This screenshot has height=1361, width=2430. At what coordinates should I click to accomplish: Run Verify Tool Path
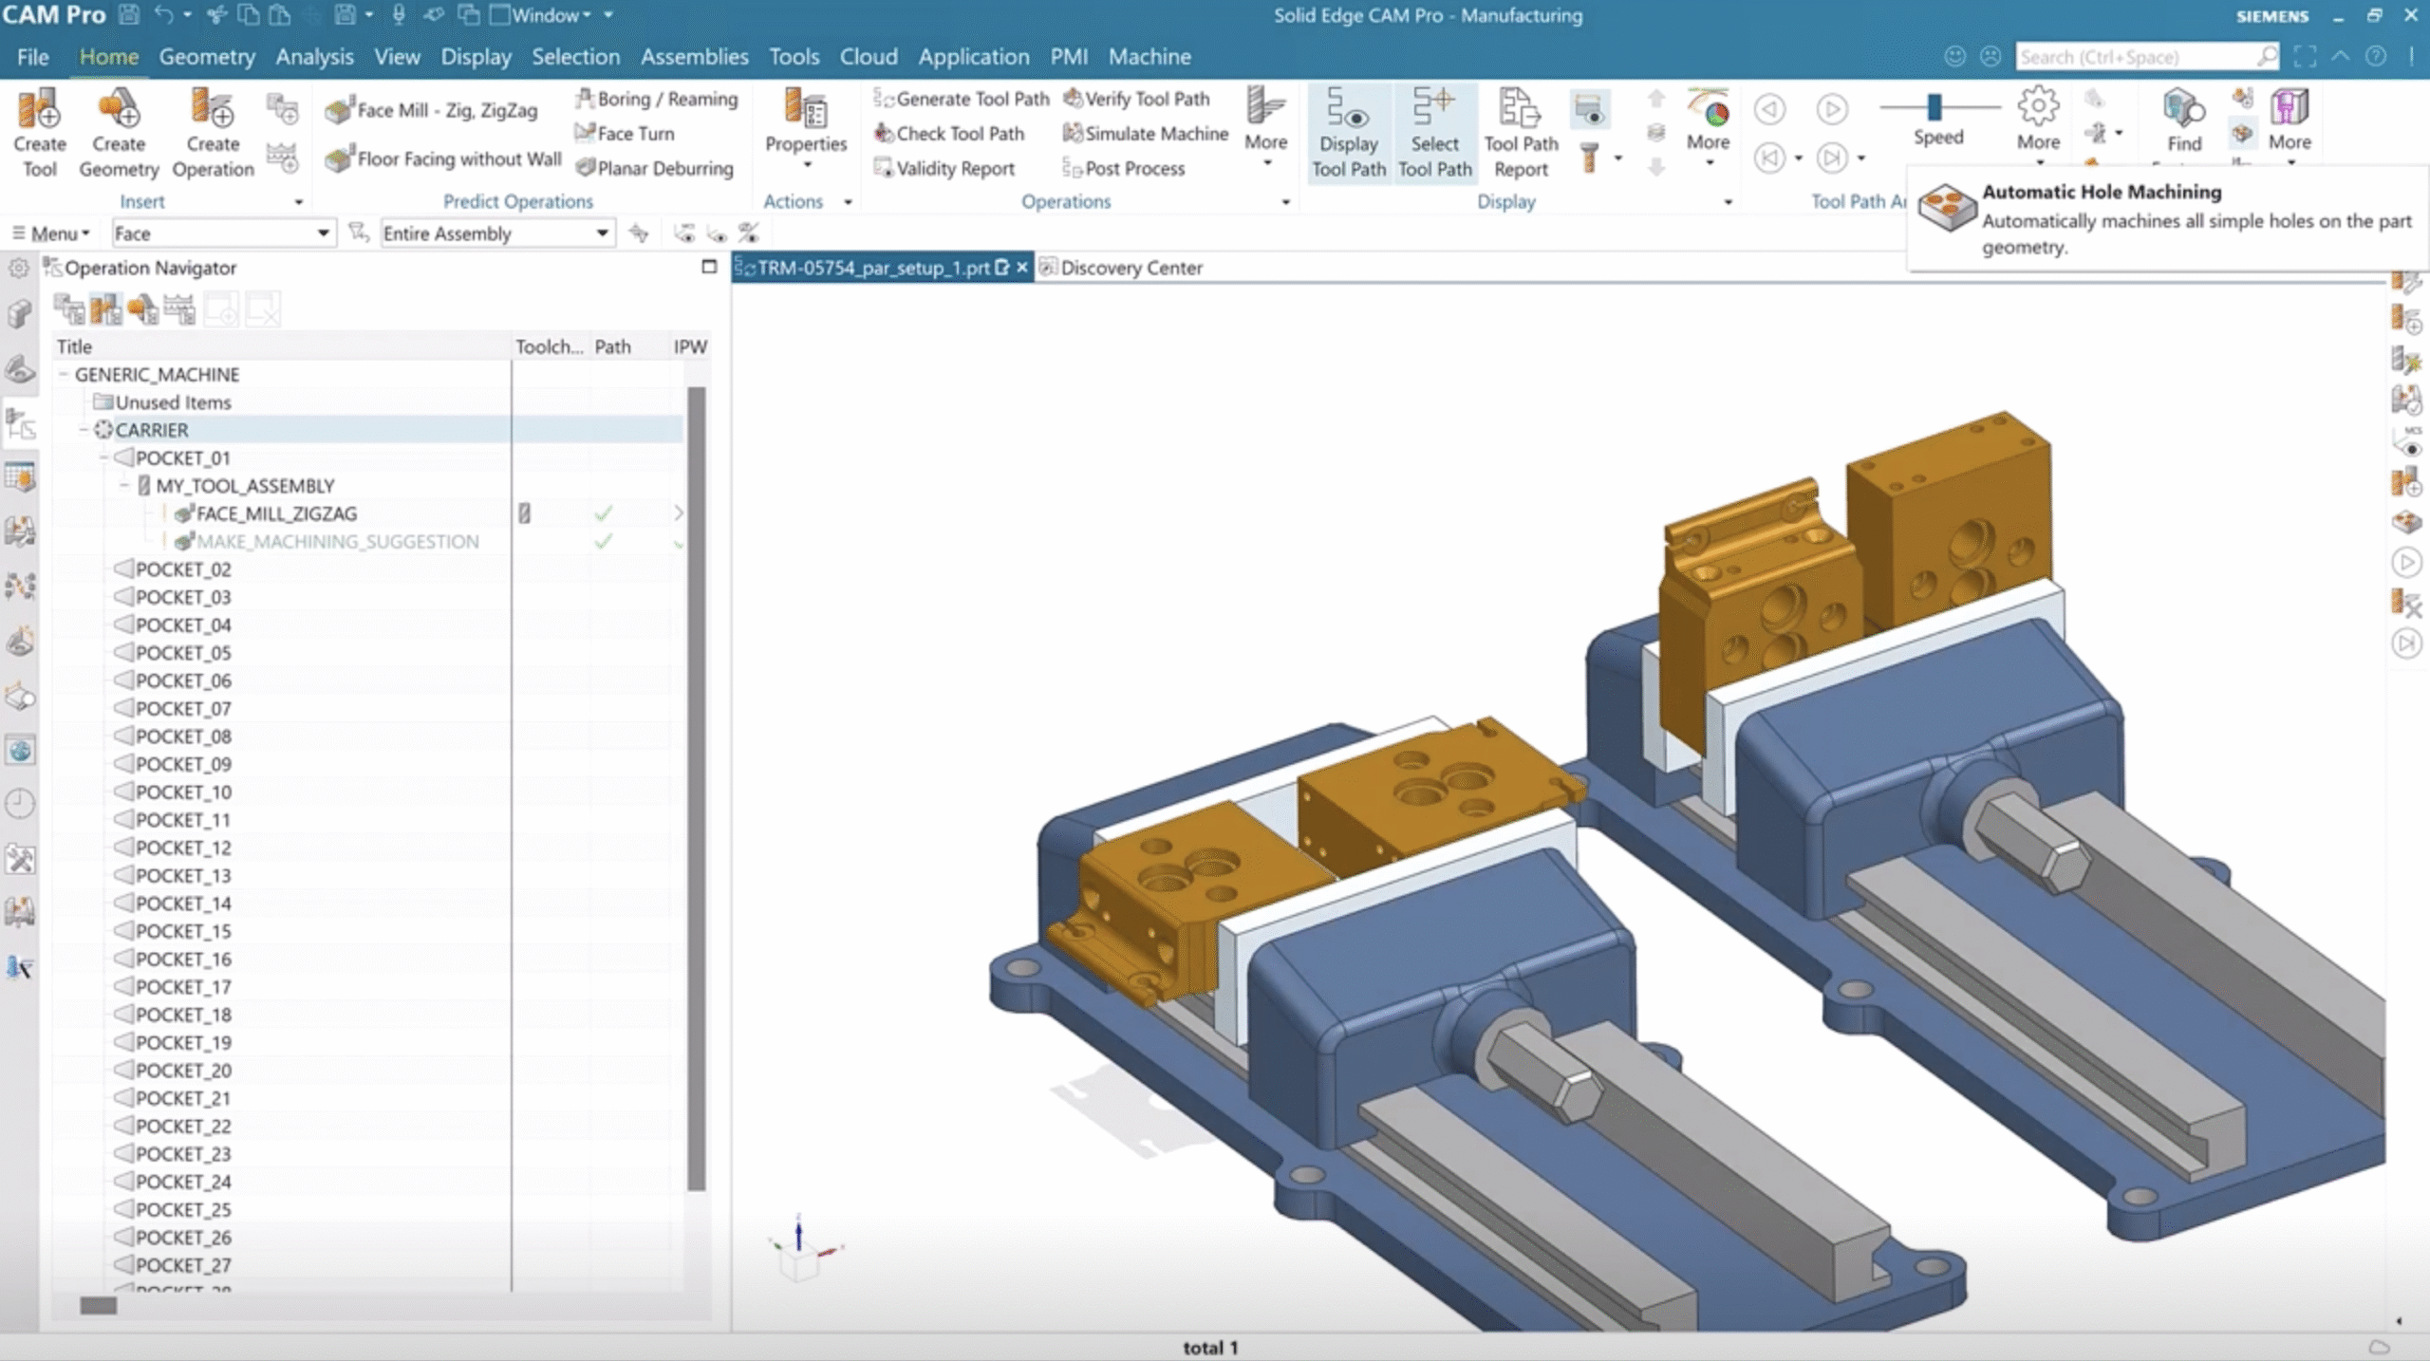1138,98
